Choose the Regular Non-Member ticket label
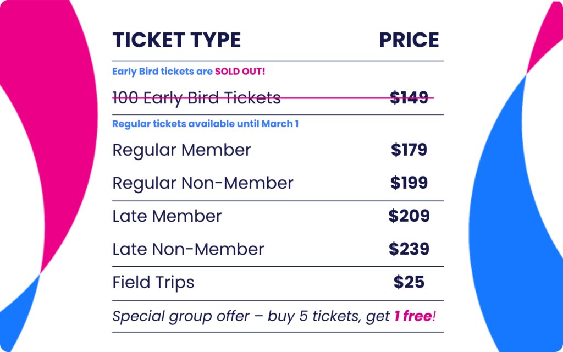This screenshot has height=352, width=563. [x=202, y=183]
